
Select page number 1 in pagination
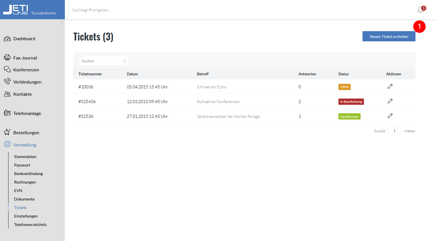[x=394, y=131]
